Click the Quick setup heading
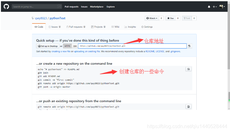This screenshot has height=132, width=230. point(78,40)
